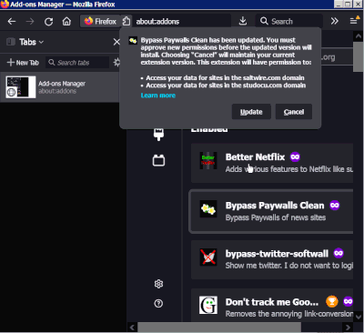Click Bypass Paywalls Clean icon in popup
The width and height of the screenshot is (364, 333).
click(x=133, y=40)
